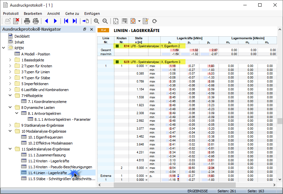The height and width of the screenshot is (194, 283).
Task: Jump to the last page
Action: click(75, 21)
